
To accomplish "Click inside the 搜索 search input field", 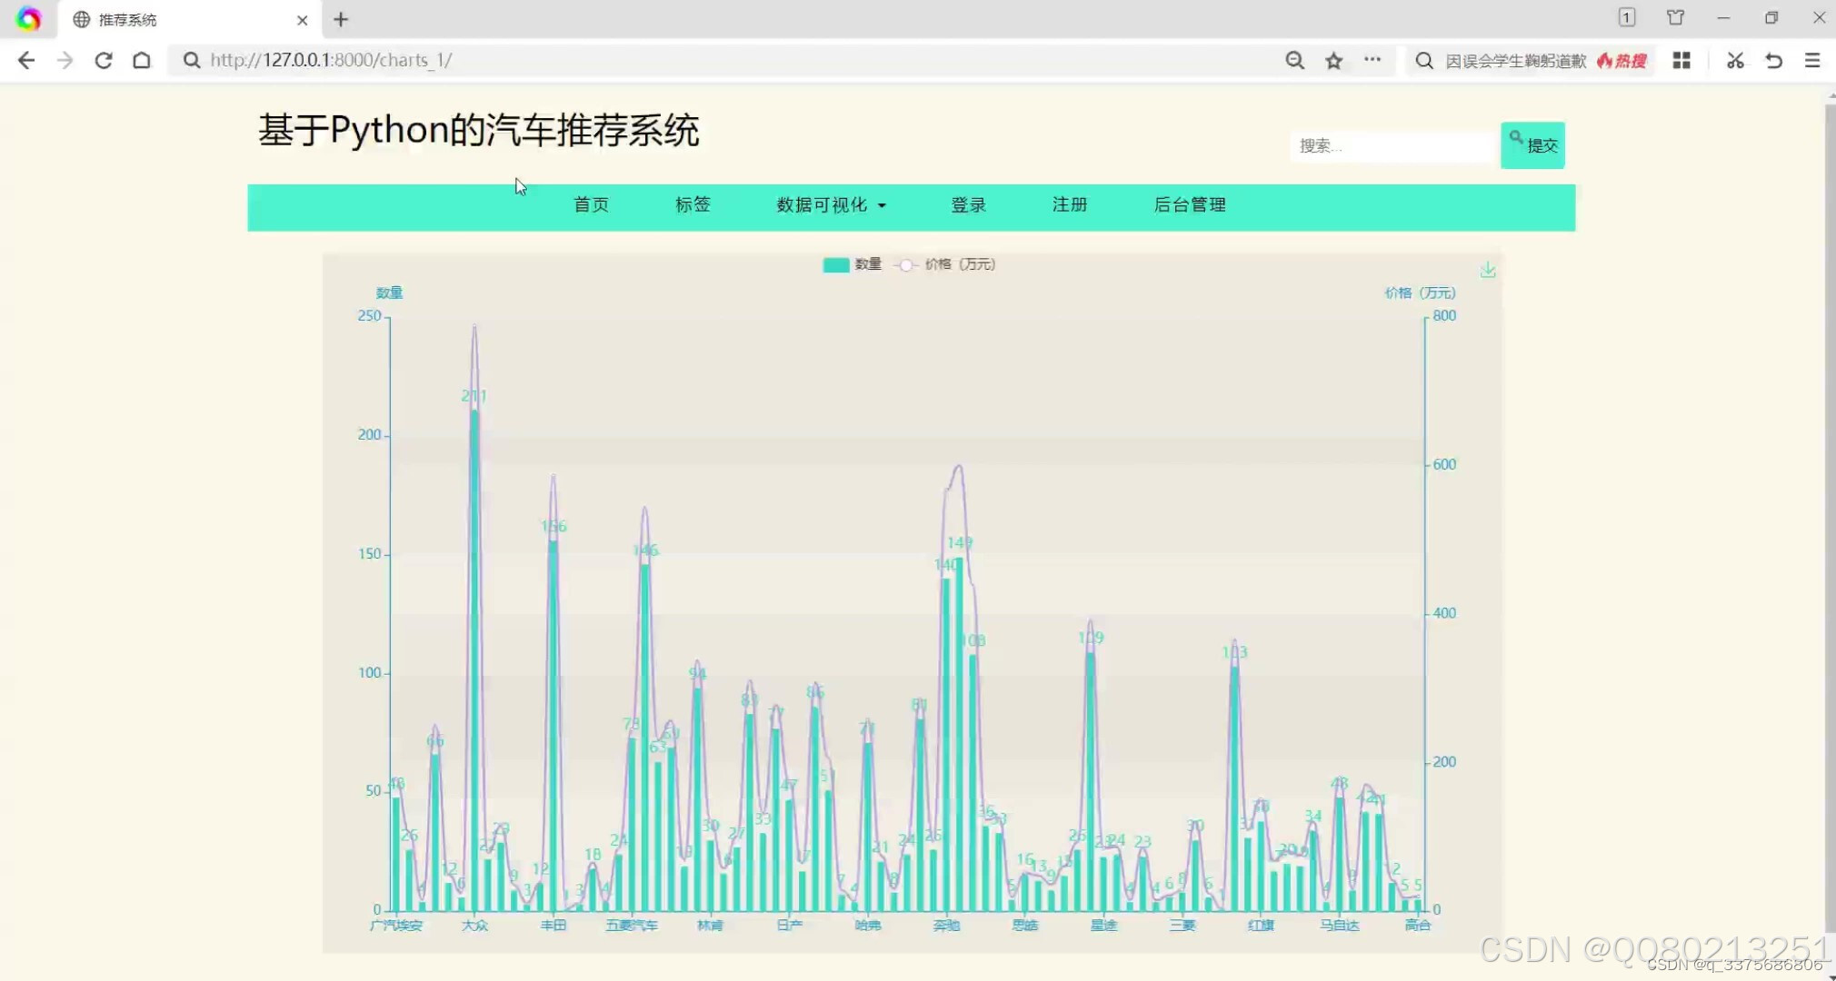I will point(1390,145).
